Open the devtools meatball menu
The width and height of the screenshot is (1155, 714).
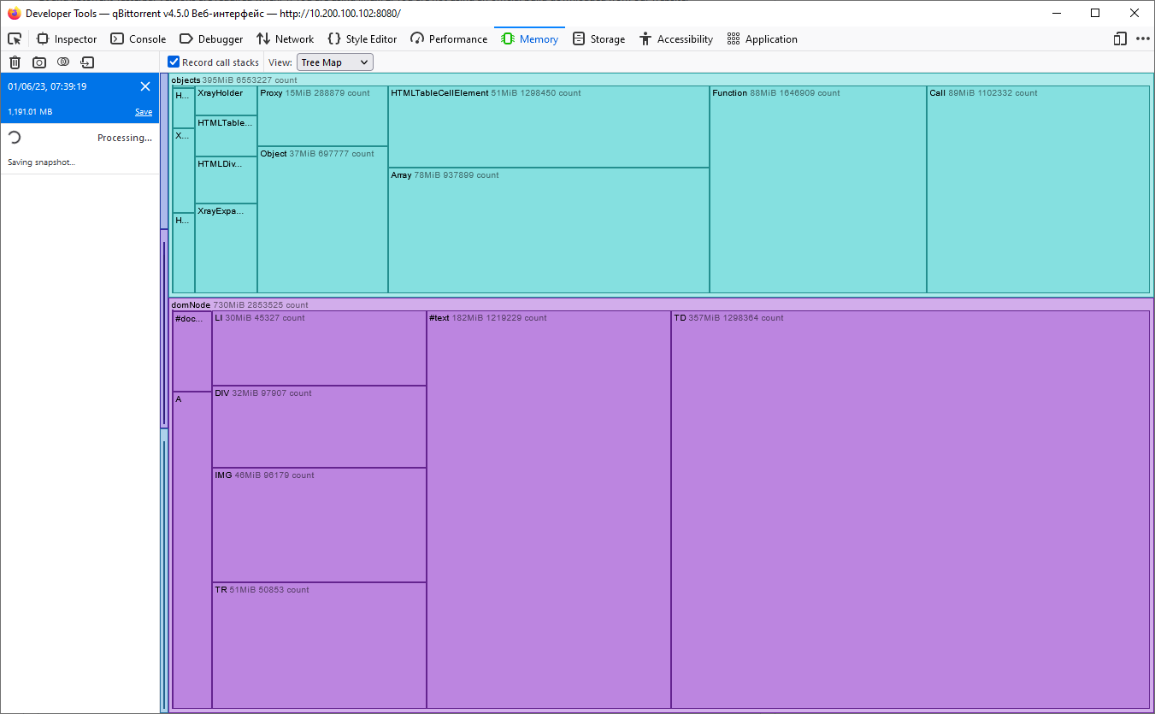1143,38
